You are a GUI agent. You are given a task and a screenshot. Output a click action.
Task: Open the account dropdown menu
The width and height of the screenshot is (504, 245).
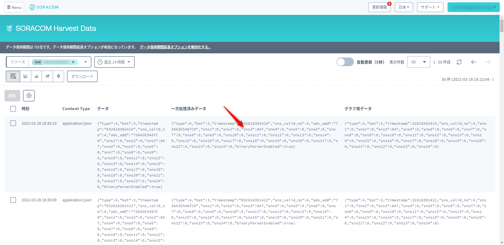474,7
